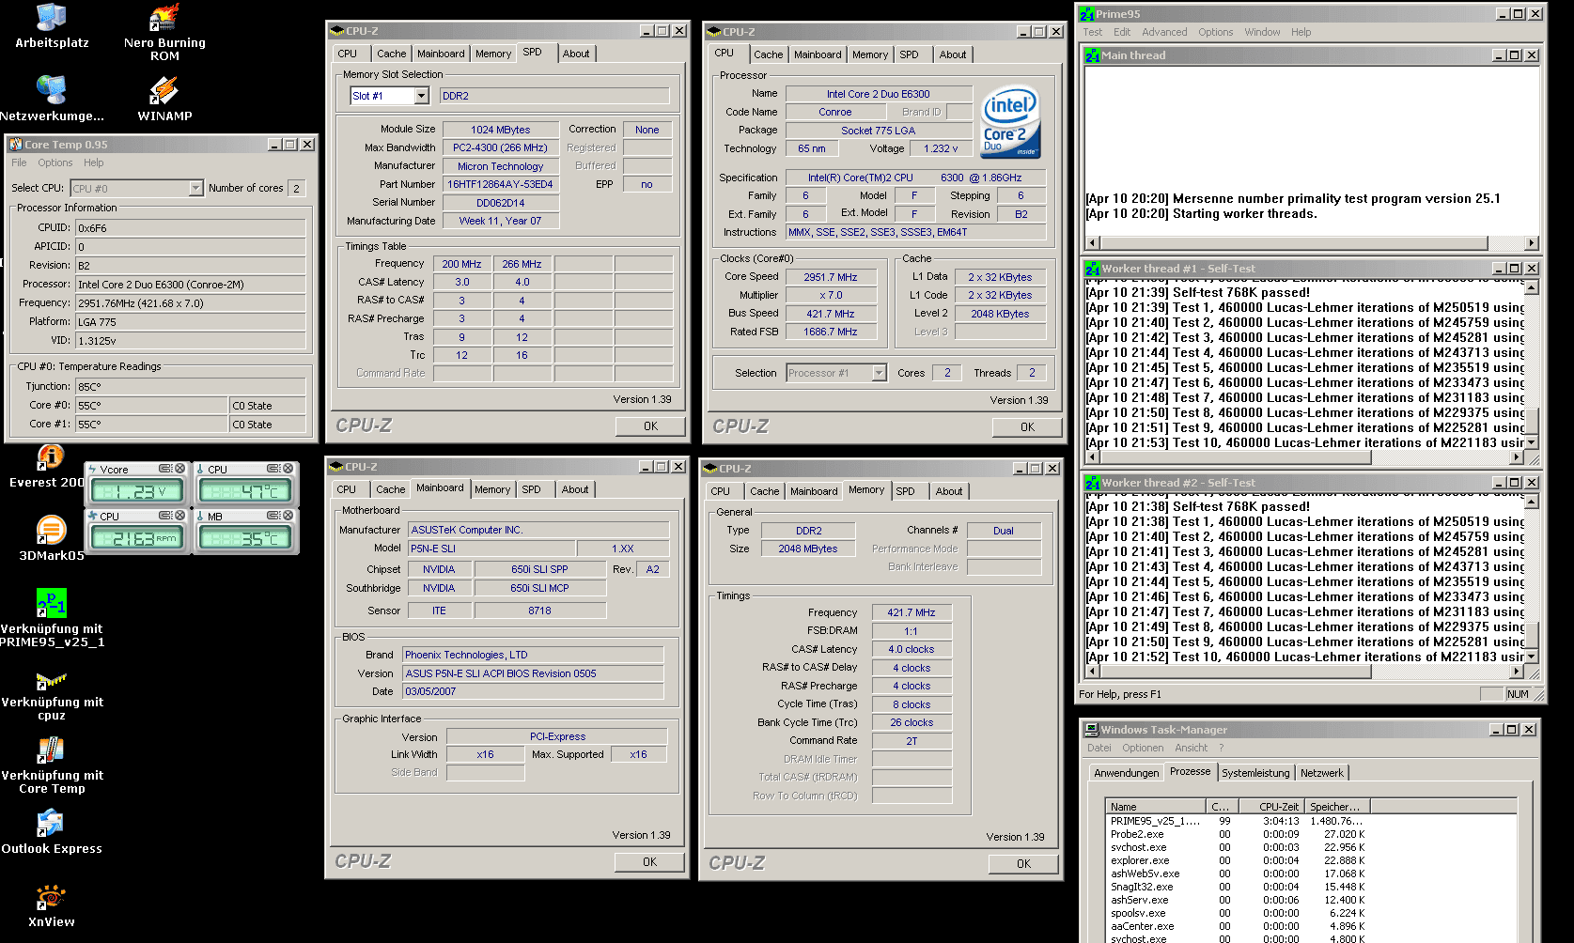Select SPD tab in CPU-Z Mainboard window
1574x943 pixels.
(531, 490)
